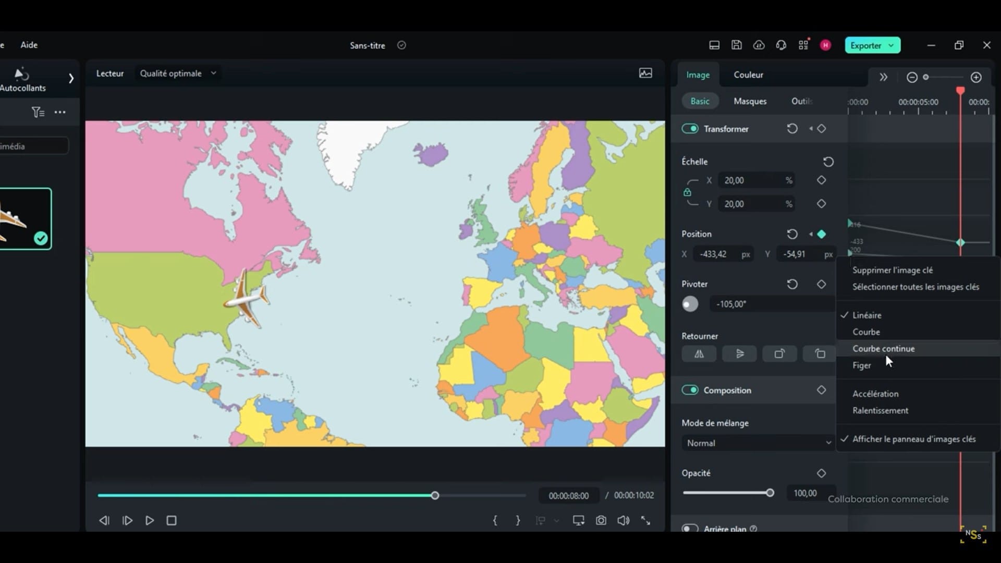
Task: Toggle the Composition layer on/off
Action: (690, 390)
